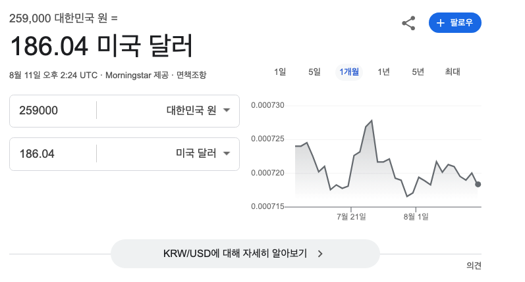The height and width of the screenshot is (282, 525).
Task: Select the 1개월 chart range
Action: 349,72
